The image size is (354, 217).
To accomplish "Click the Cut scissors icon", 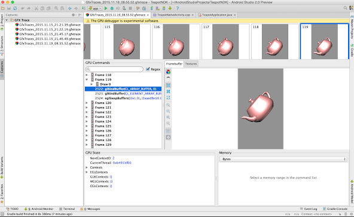I will 36,8.
